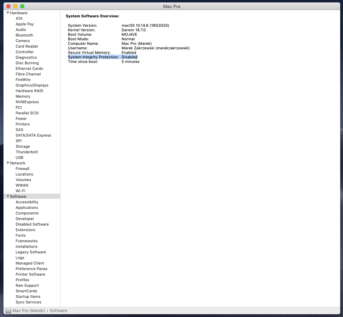Open Logs in the sidebar
The height and width of the screenshot is (317, 343).
click(20, 258)
